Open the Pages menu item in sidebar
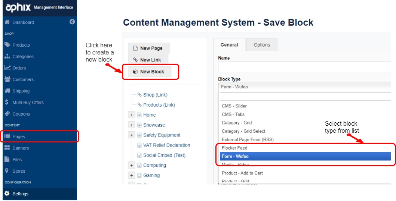The width and height of the screenshot is (396, 201). click(19, 137)
